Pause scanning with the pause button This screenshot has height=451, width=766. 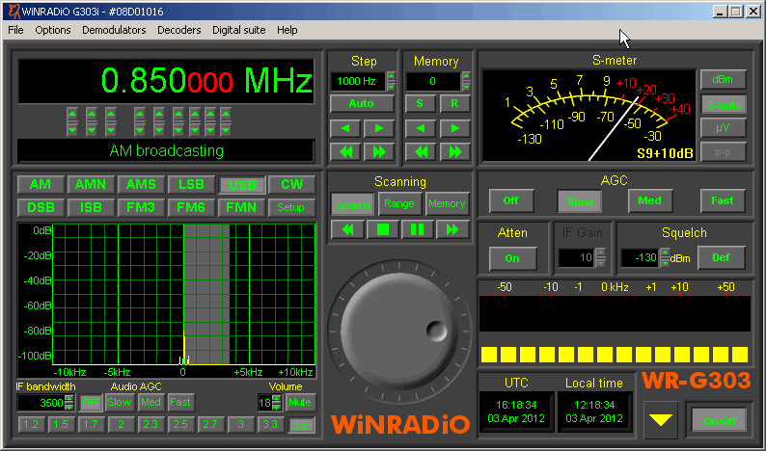pyautogui.click(x=417, y=229)
